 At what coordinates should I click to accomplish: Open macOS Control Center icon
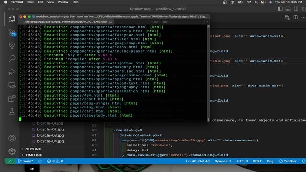coord(262,2)
